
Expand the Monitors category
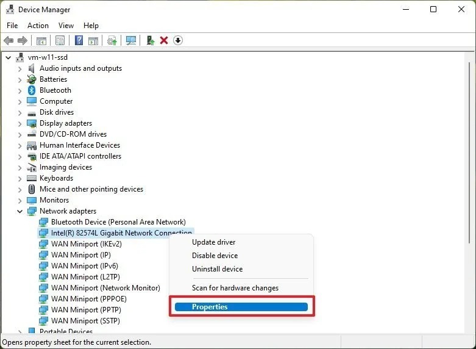click(x=20, y=200)
